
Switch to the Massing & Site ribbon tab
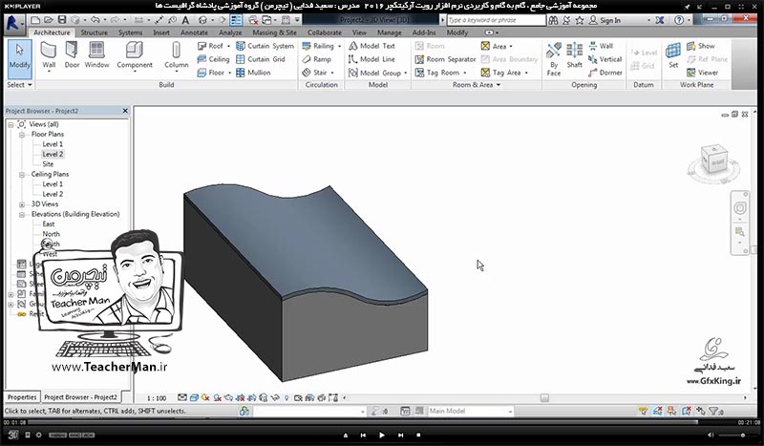pyautogui.click(x=274, y=32)
